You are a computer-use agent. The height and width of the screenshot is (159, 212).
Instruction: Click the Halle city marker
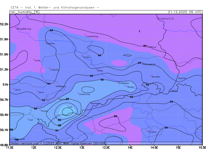tap(34, 59)
